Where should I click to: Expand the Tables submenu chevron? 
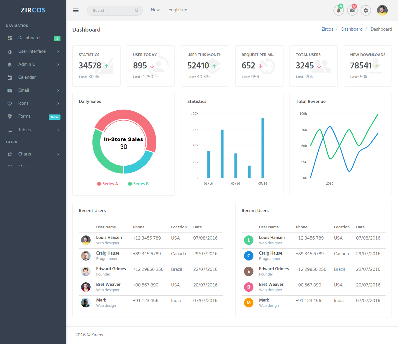58,130
